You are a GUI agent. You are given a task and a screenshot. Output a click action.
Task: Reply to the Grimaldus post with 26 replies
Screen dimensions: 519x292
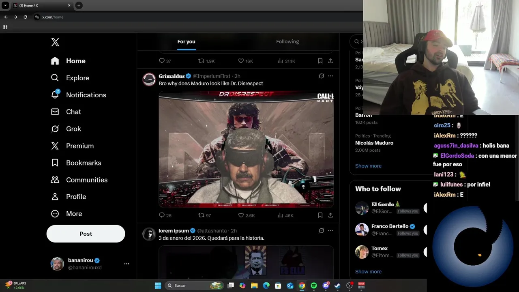tap(165, 215)
